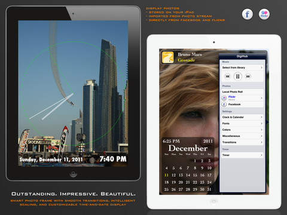Viewport: 287px width, 215px height.
Task: Tap the Grenade song title
Action: point(187,60)
